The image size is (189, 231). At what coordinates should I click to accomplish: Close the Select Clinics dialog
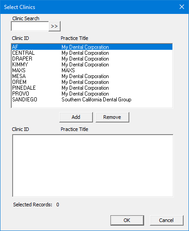182,7
